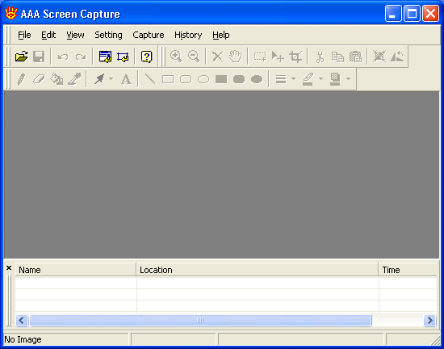Expand the line color dropdown arrow
This screenshot has height=349, width=444.
pyautogui.click(x=320, y=78)
